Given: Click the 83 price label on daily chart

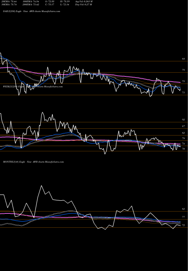Looking at the screenshot, I should pyautogui.click(x=183, y=59).
